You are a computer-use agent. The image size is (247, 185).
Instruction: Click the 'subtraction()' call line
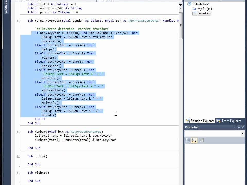tap(54, 90)
